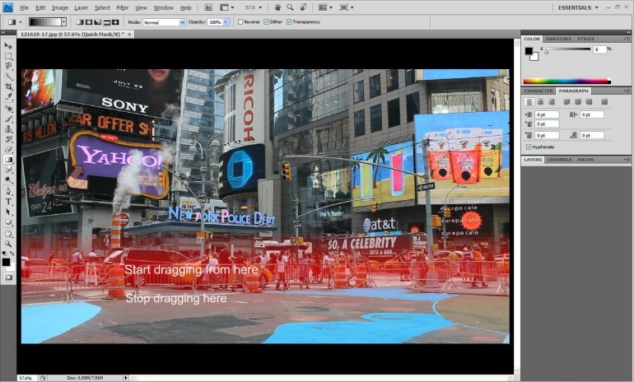Select the History Brush tool
634x382 pixels.
point(8,139)
